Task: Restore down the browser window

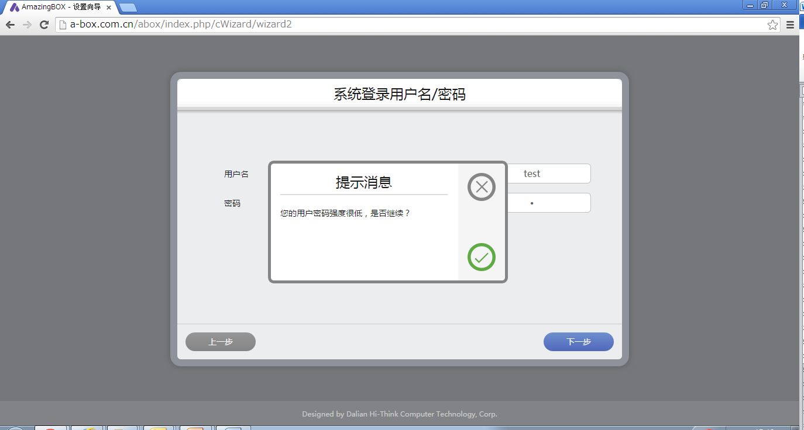Action: (x=764, y=5)
